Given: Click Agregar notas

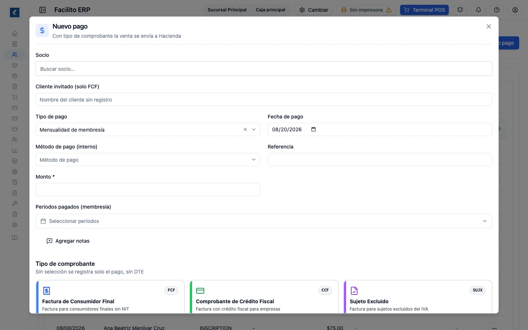Looking at the screenshot, I should (x=68, y=241).
